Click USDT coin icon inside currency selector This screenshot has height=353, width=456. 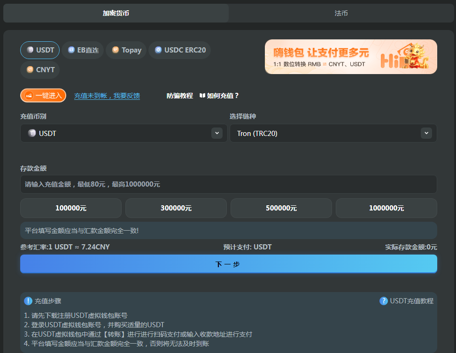(x=32, y=133)
